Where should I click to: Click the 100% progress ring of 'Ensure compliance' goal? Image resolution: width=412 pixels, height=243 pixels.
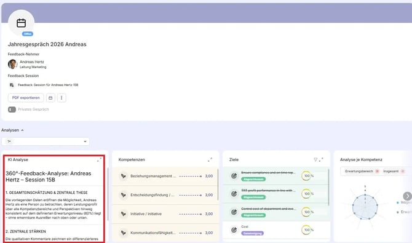(306, 176)
